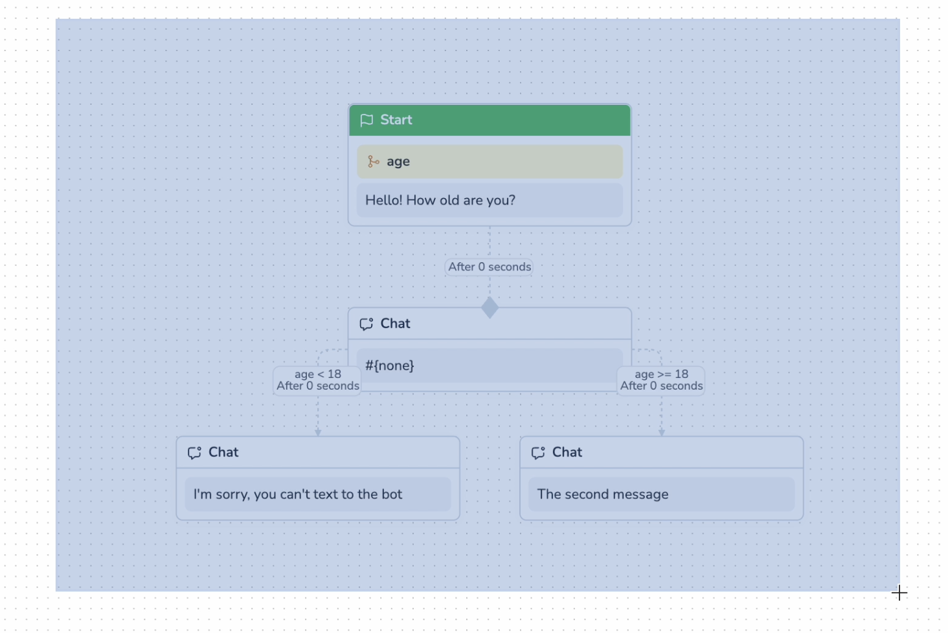Select the "After 0 seconds" label below Start

tap(490, 267)
